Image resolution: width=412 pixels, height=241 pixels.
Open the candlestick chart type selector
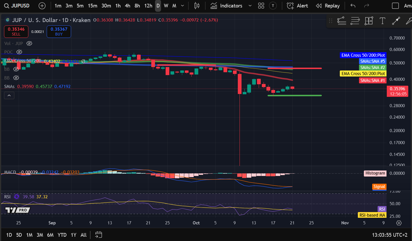[x=197, y=6]
